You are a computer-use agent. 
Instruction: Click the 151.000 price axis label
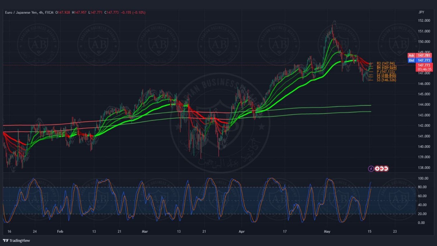point(424,31)
